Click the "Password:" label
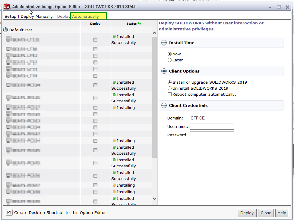Image resolution: width=294 pixels, height=220 pixels. (177, 135)
